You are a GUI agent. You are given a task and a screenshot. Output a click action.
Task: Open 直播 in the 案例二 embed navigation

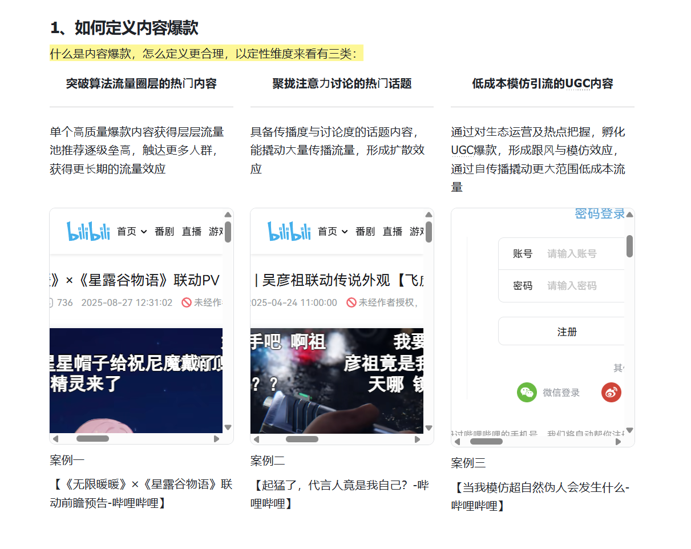tap(393, 232)
